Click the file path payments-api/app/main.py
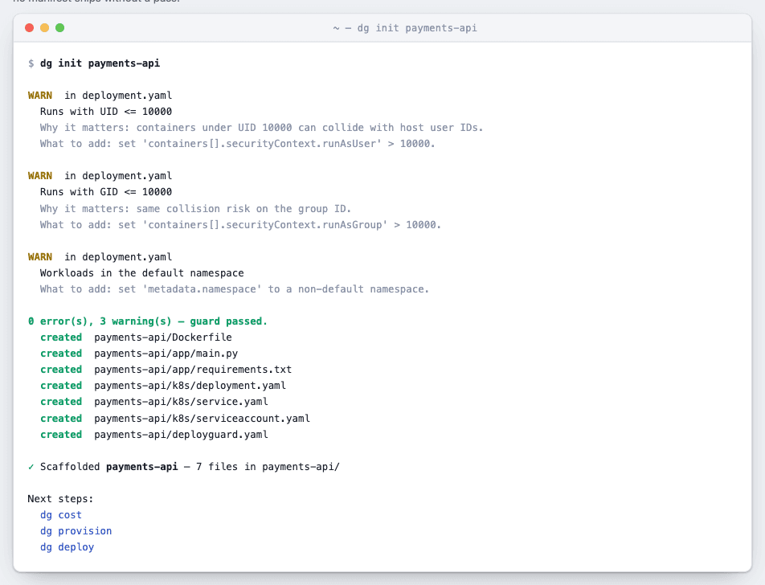The image size is (765, 585). [166, 354]
